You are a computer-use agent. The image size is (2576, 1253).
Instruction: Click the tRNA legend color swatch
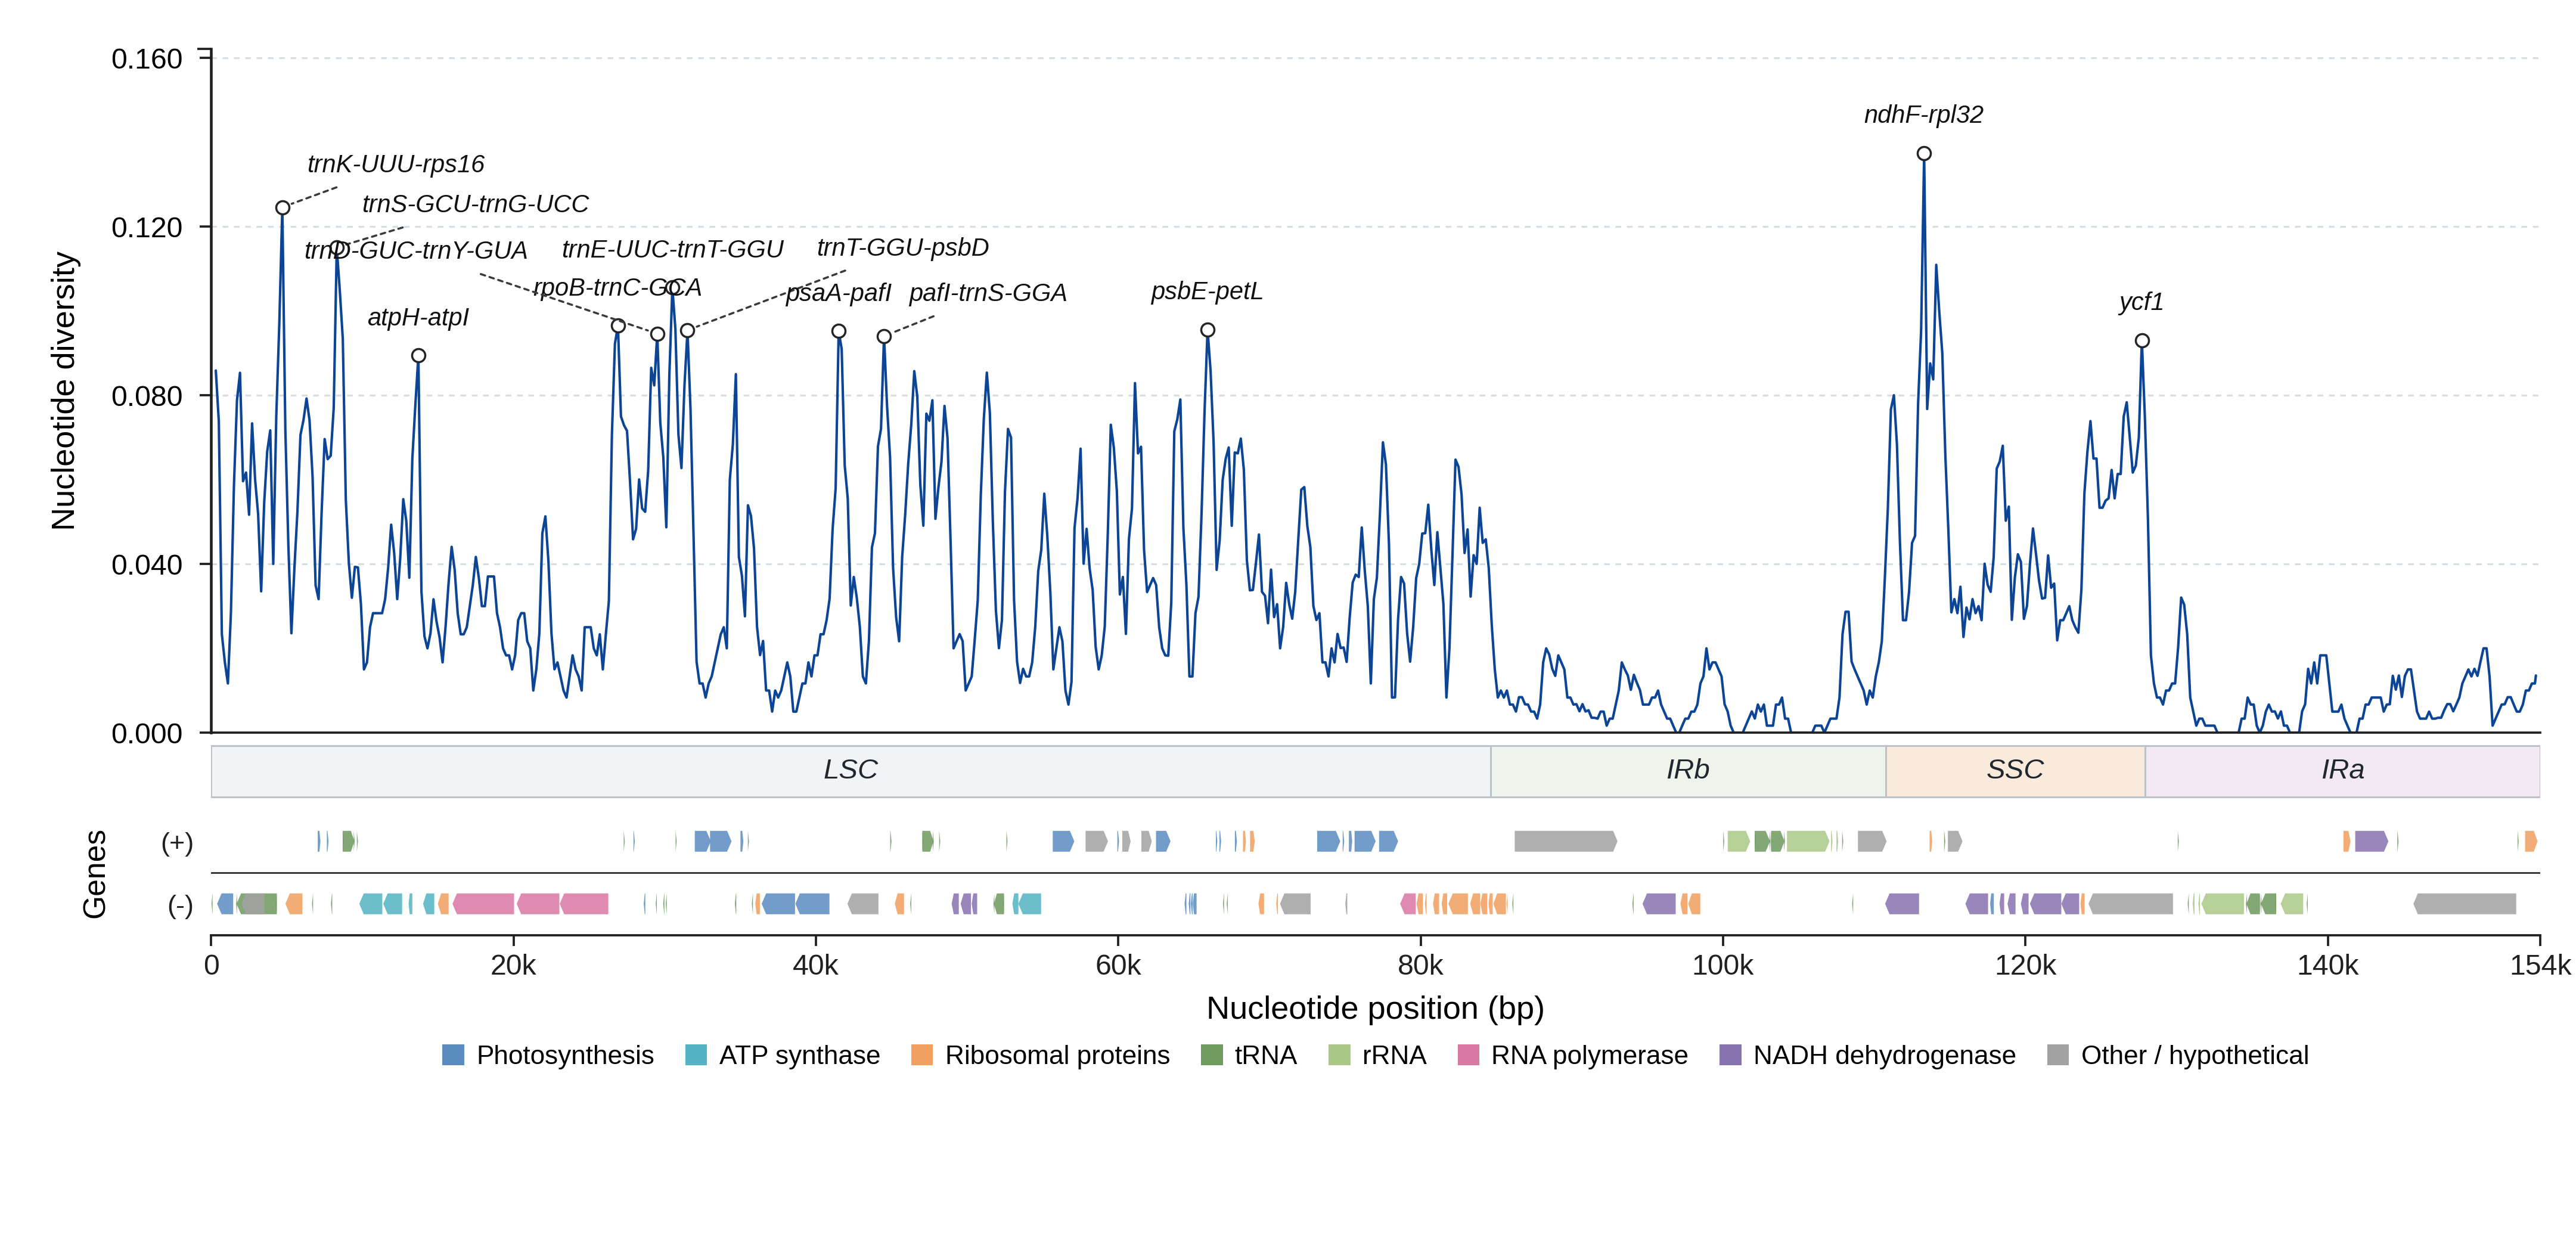[x=1212, y=1055]
